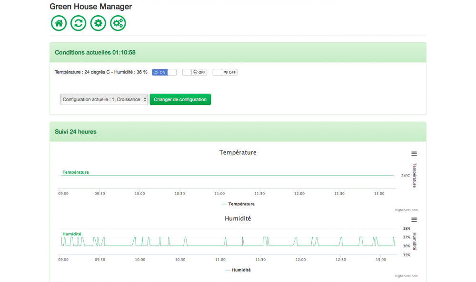Open the multiple gears advanced settings icon

pos(118,23)
